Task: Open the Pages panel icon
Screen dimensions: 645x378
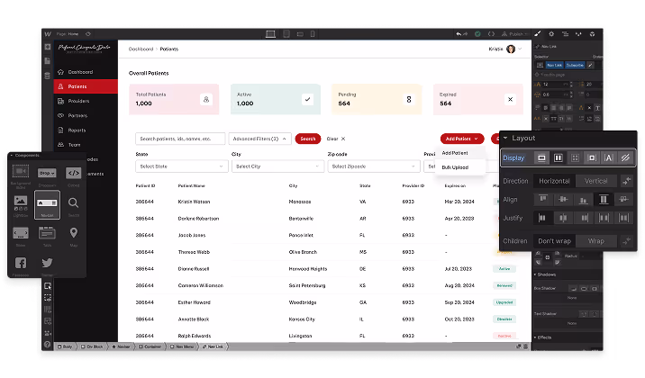Action: (48, 61)
